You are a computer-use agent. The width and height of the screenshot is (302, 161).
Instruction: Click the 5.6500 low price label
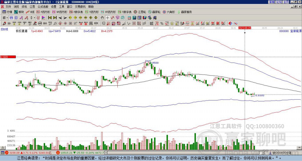[x=260, y=95]
